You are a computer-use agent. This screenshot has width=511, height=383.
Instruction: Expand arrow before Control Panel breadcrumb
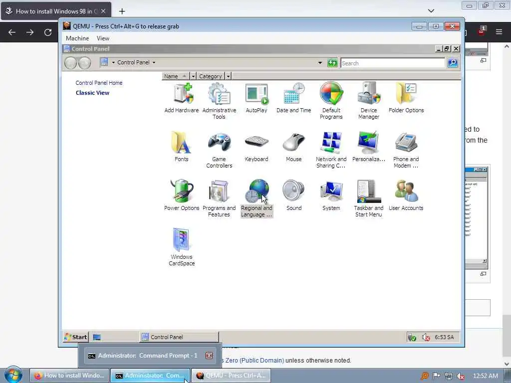click(113, 62)
